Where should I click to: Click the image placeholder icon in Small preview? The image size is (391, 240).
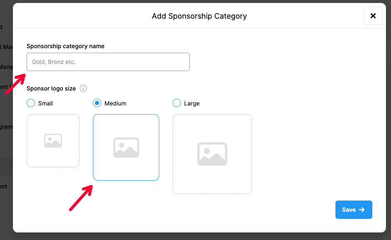53,140
